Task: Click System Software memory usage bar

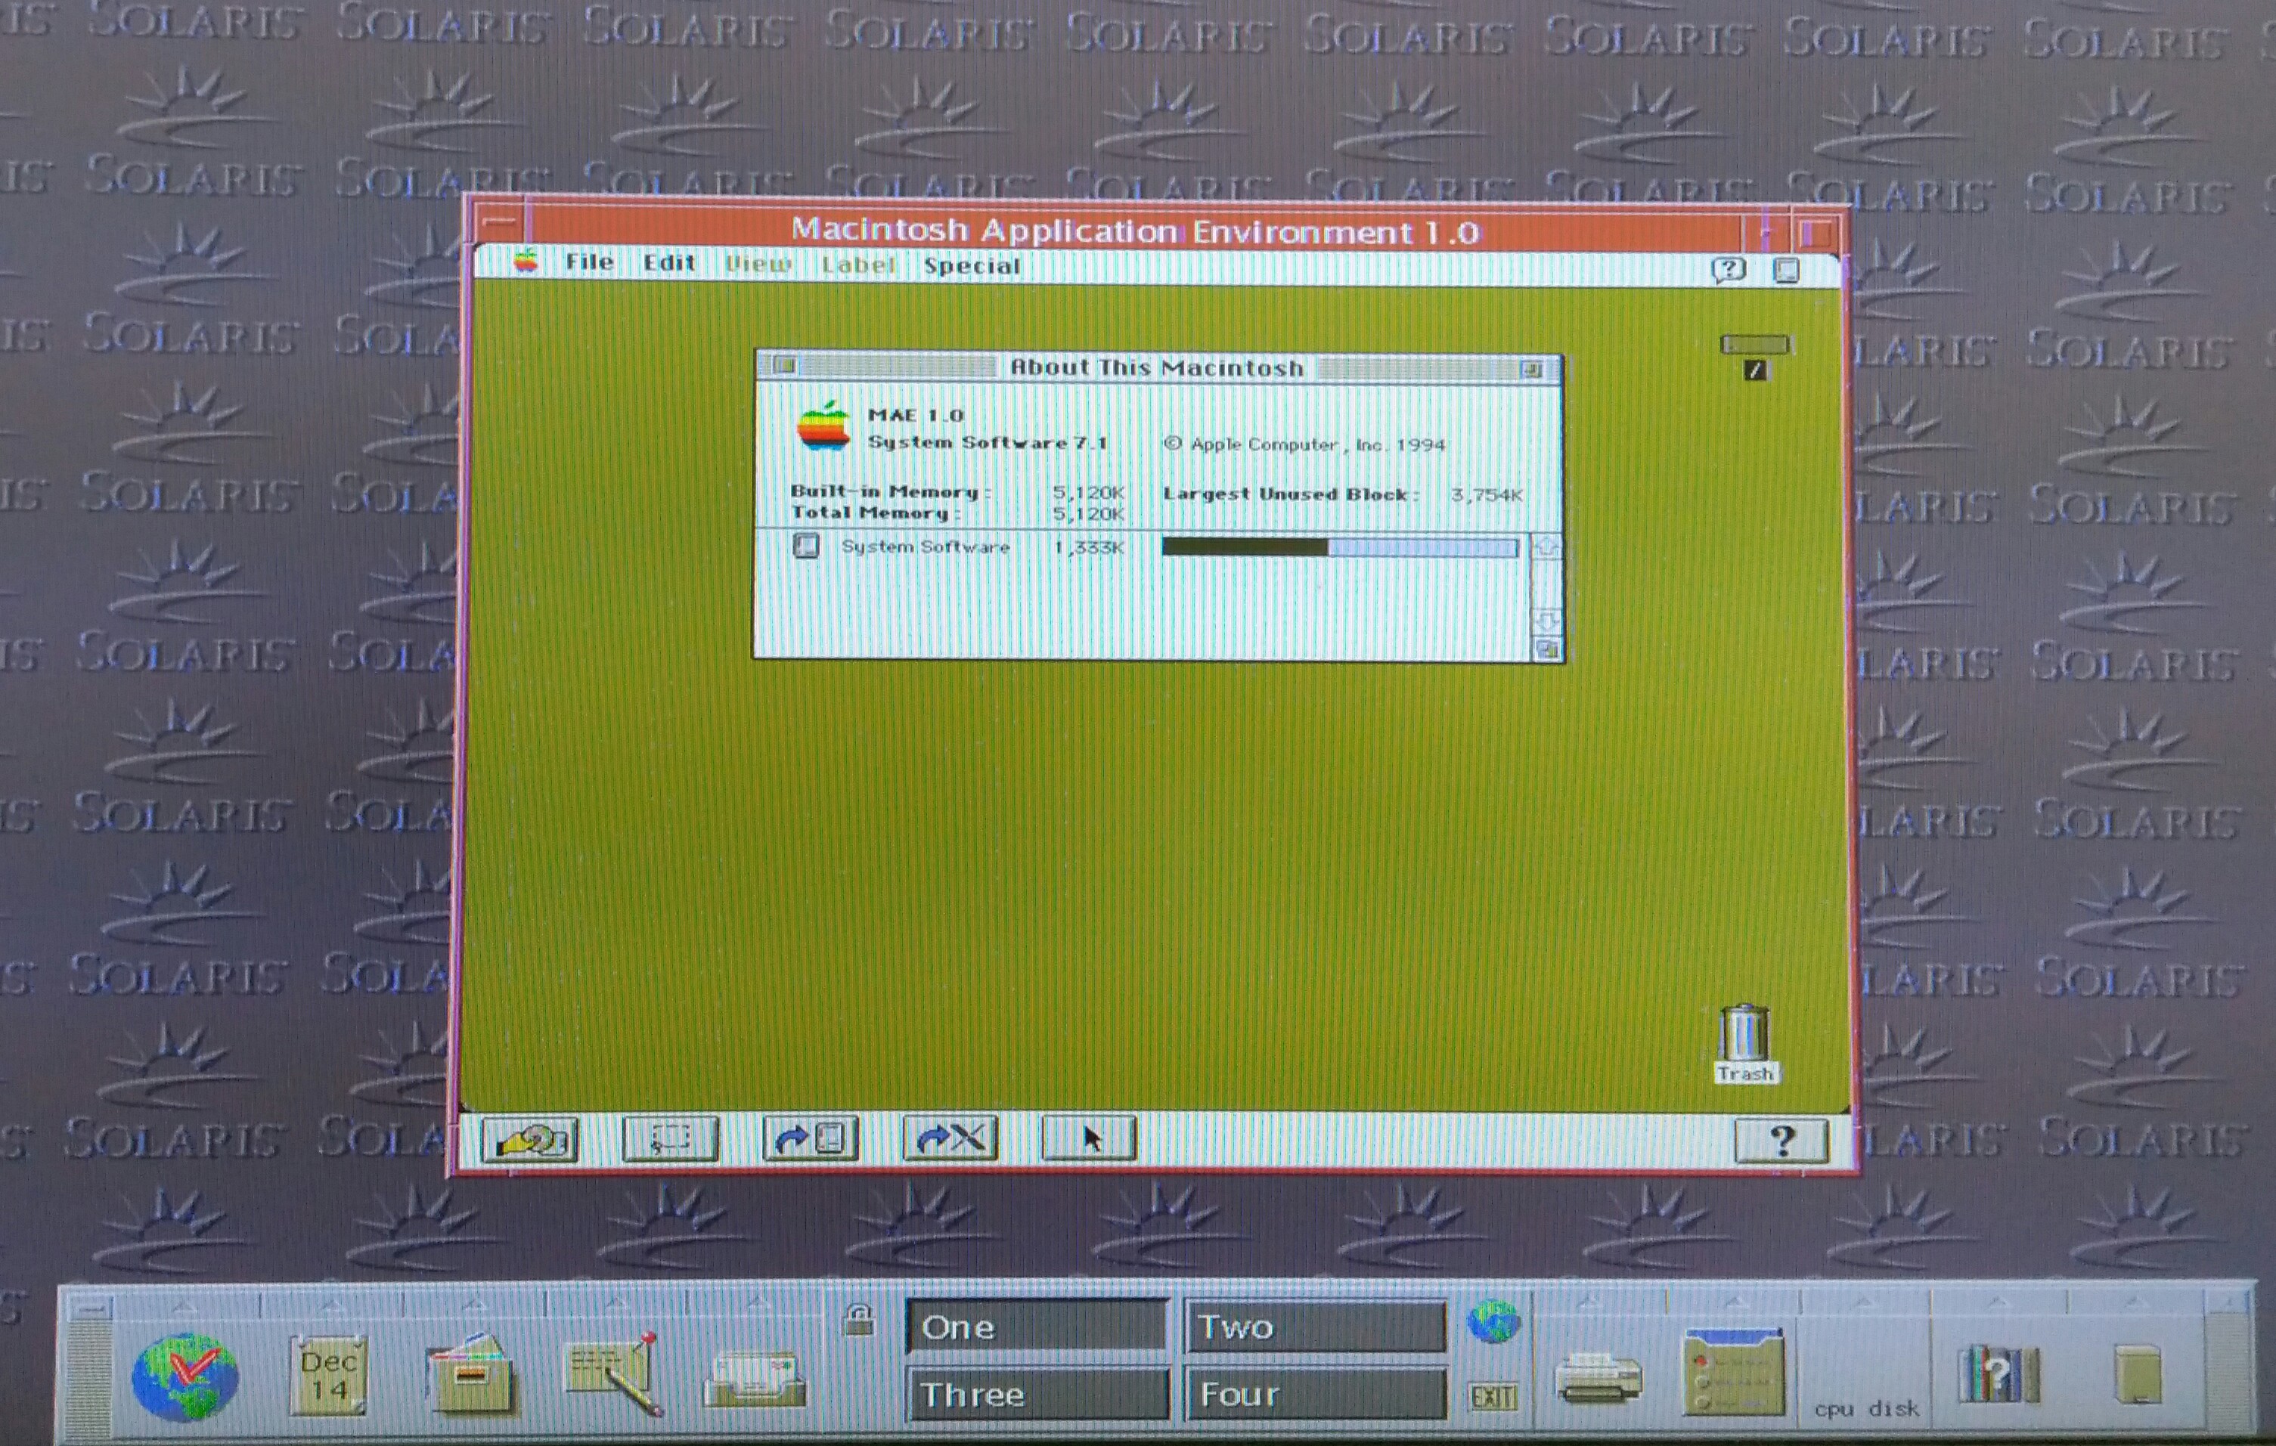Action: coord(1339,547)
